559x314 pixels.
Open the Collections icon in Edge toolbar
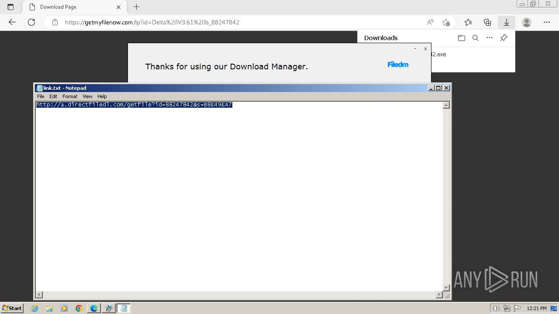pos(487,22)
